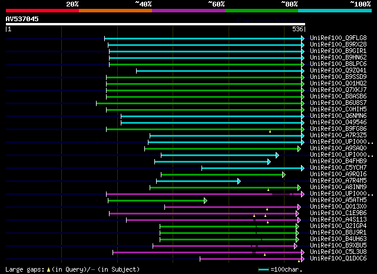Click the yellow gap marker under Q1D0C6 bar
The width and height of the screenshot is (377, 274).
pyautogui.click(x=299, y=261)
